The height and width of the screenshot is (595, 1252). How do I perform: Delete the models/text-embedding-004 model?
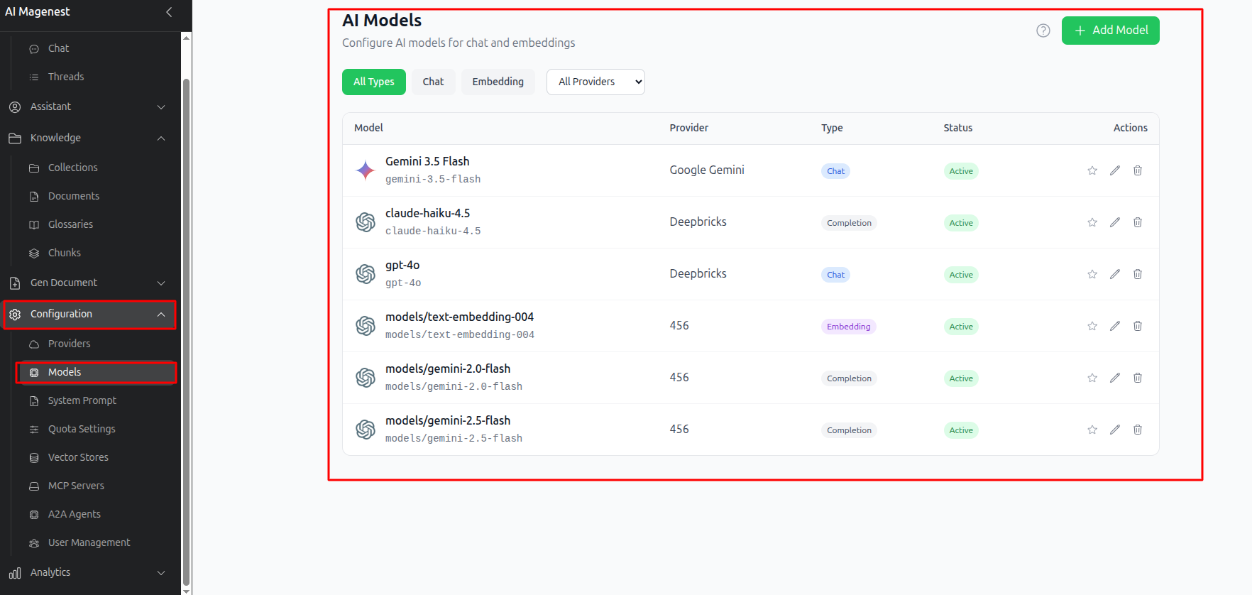click(x=1138, y=326)
